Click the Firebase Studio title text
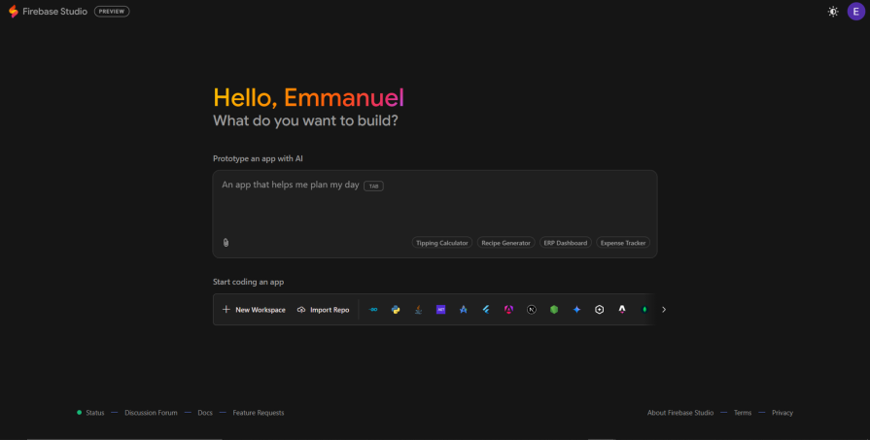 point(55,11)
